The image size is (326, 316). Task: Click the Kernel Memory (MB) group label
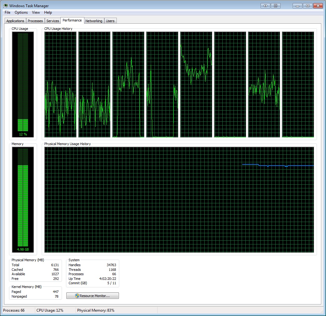(x=26, y=287)
